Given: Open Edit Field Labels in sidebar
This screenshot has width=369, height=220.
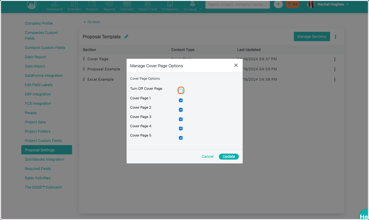Looking at the screenshot, I should (x=39, y=85).
